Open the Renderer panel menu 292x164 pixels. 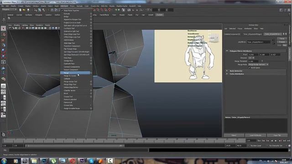tap(39, 25)
